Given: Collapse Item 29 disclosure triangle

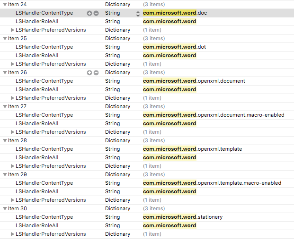Looking at the screenshot, I should click(5, 174).
